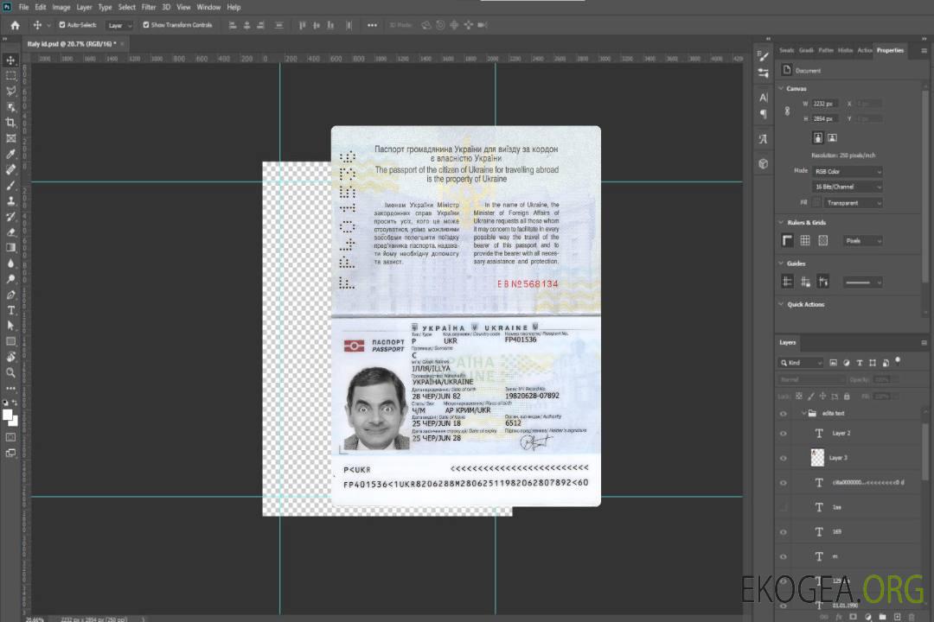The width and height of the screenshot is (934, 622).
Task: Open the Auto-Select Layer dropdown
Action: click(x=119, y=26)
